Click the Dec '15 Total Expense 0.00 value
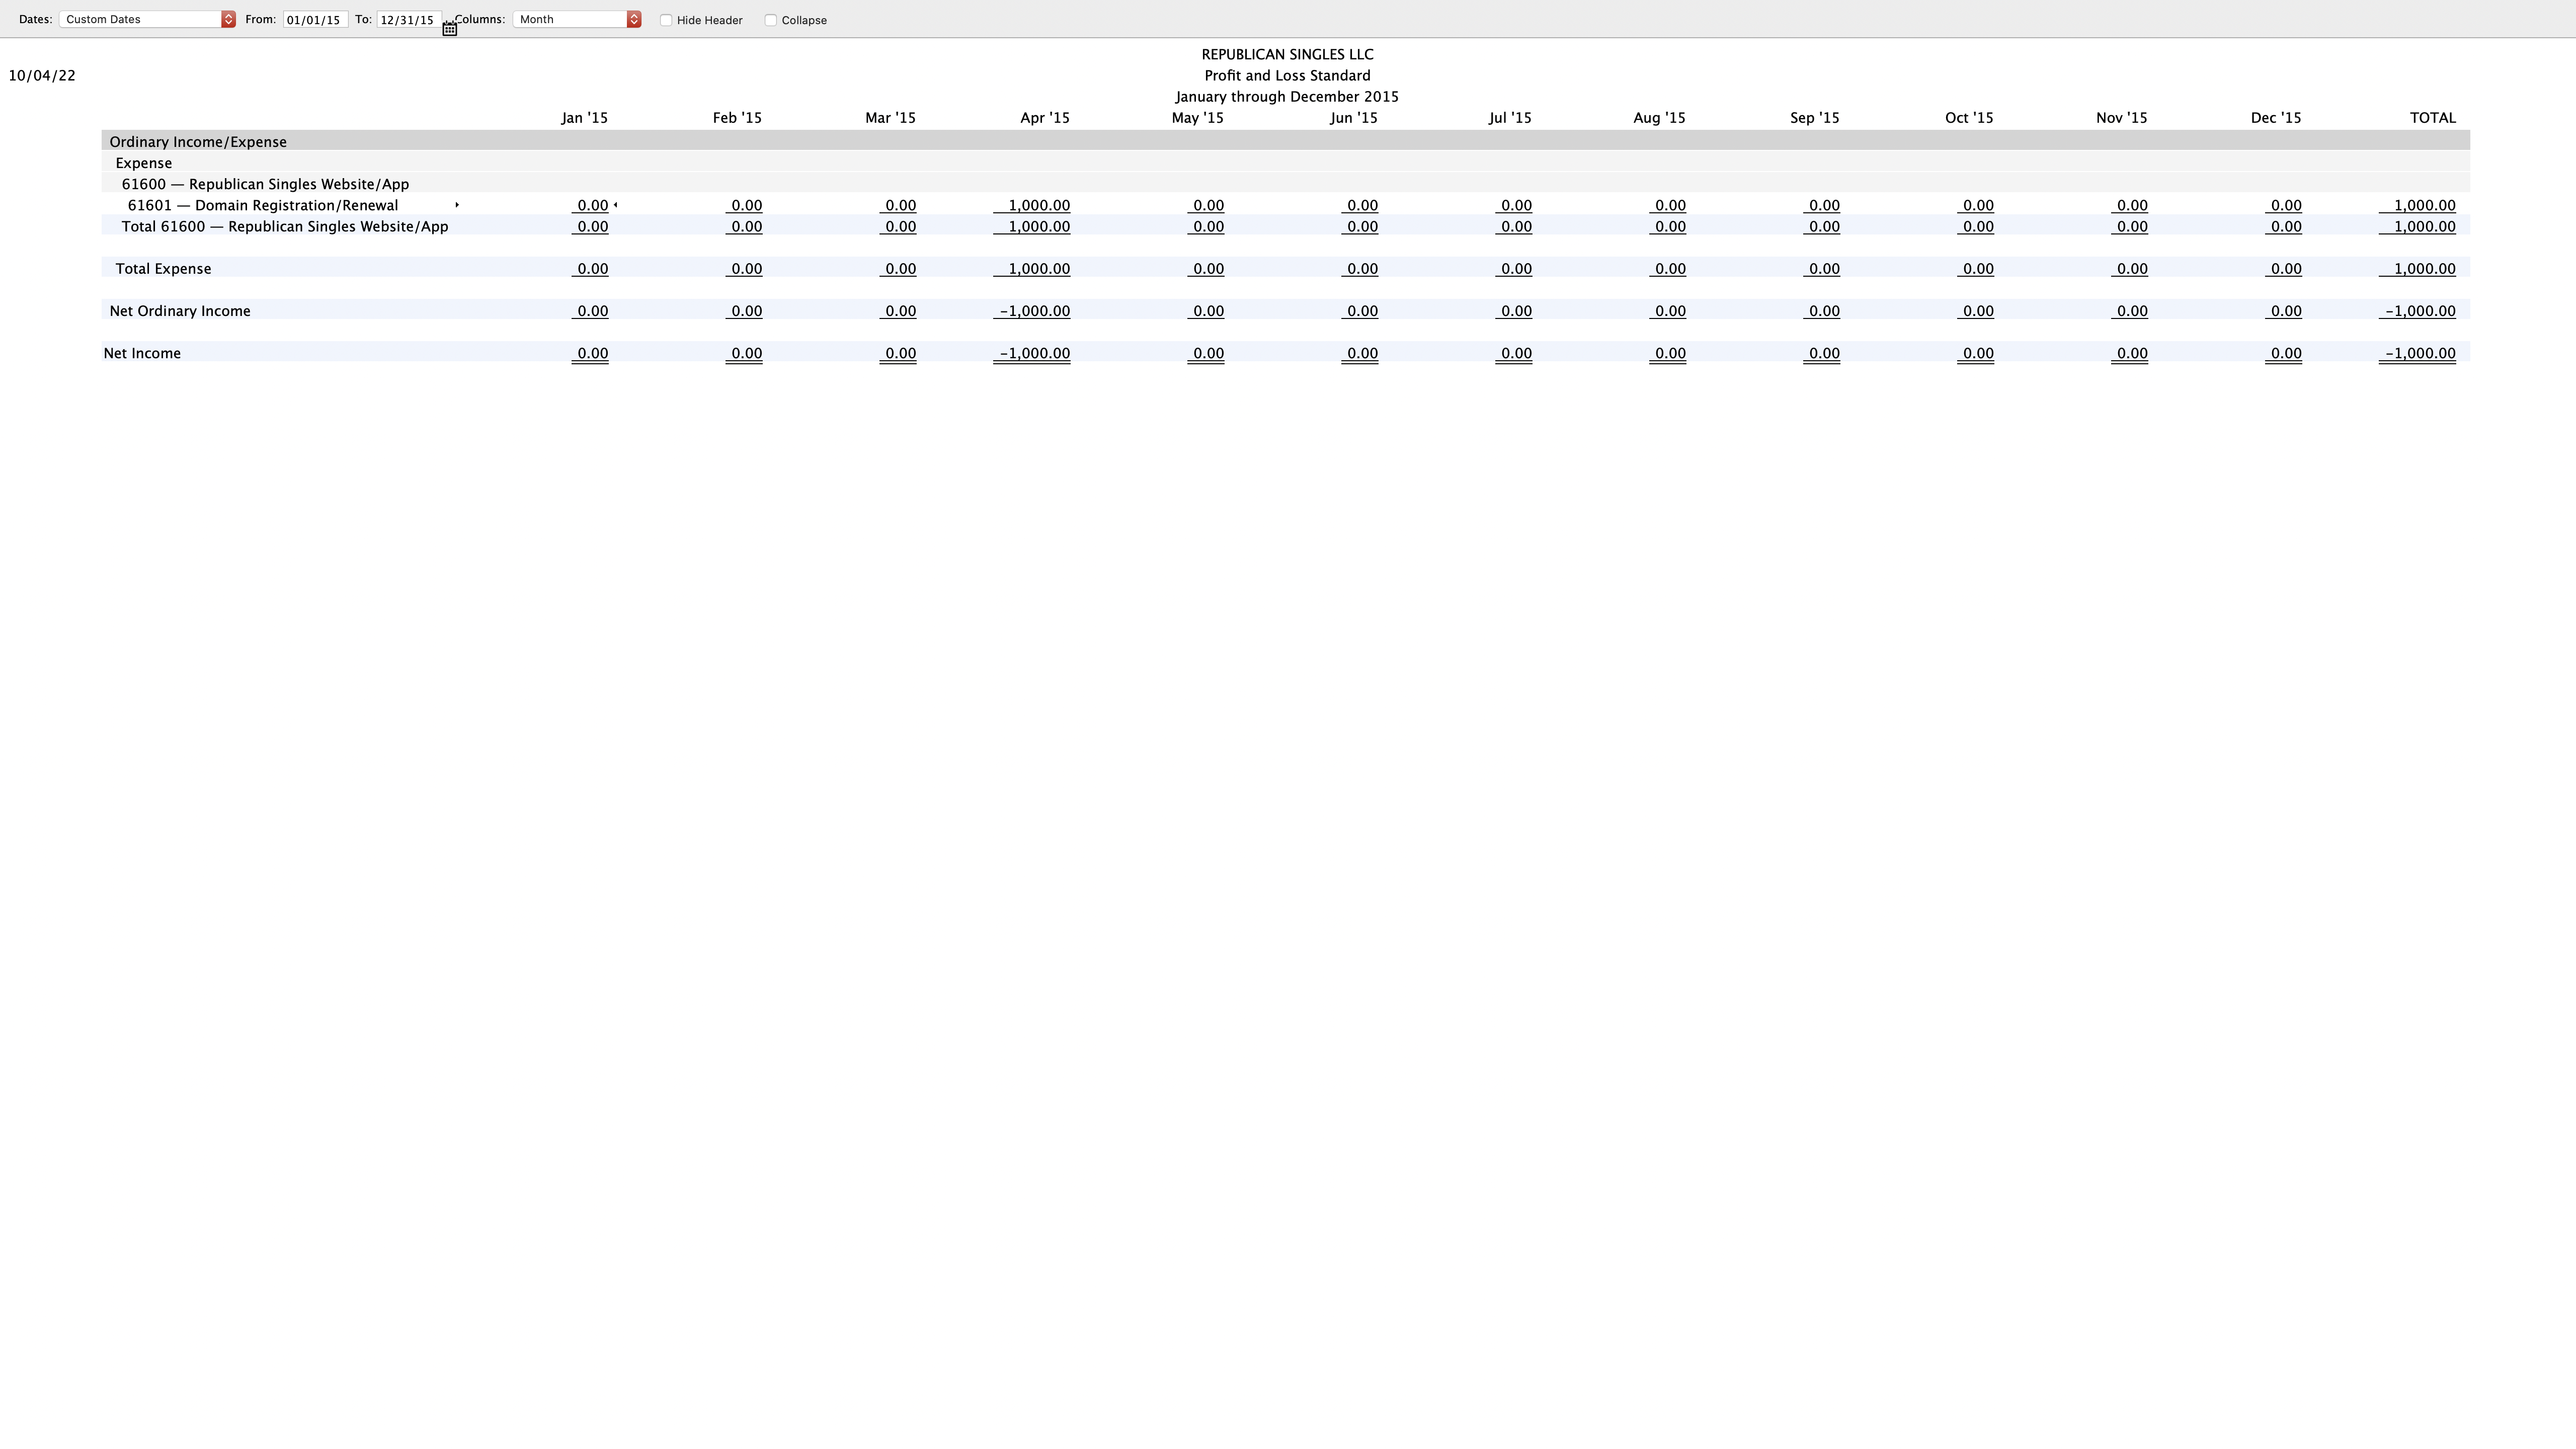The image size is (2576, 1449). click(2285, 269)
